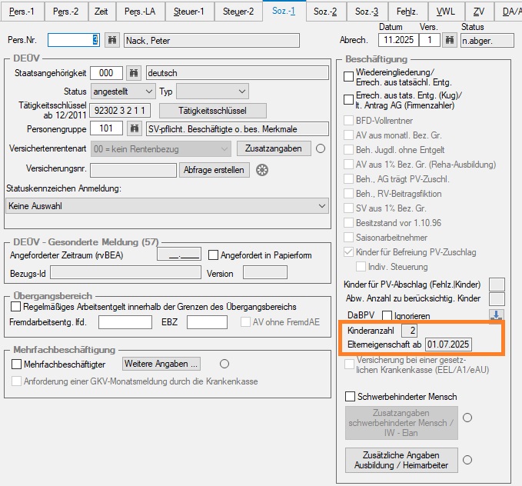The width and height of the screenshot is (522, 486).
Task: Click the name field Nack, Peter
Action: click(211, 41)
